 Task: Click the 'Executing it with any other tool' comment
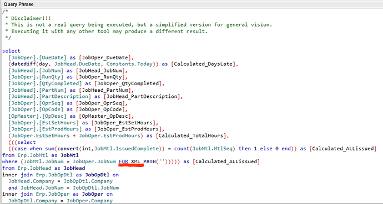tap(106, 32)
